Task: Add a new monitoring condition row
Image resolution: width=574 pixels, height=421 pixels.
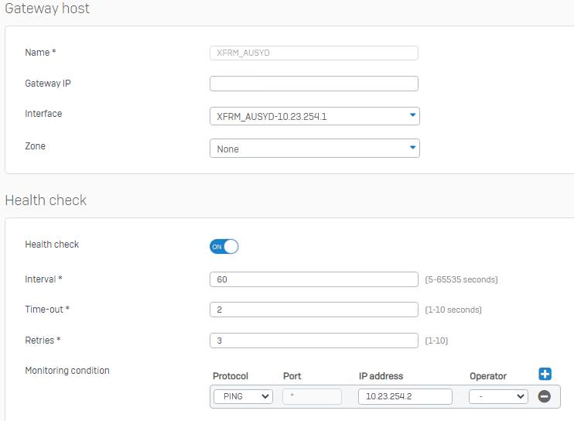Action: tap(545, 374)
